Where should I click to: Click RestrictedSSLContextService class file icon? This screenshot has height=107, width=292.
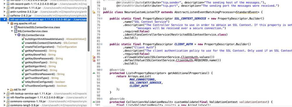(15, 27)
